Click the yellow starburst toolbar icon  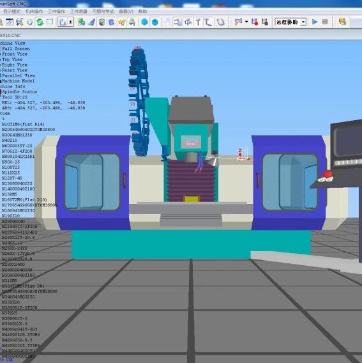(122, 22)
